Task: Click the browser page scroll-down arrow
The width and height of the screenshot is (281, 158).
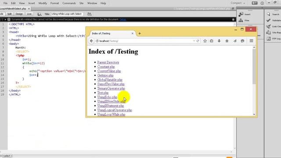Action: (x=254, y=114)
